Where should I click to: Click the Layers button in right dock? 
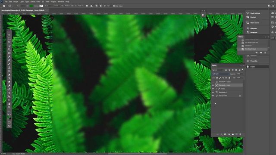click(x=257, y=67)
